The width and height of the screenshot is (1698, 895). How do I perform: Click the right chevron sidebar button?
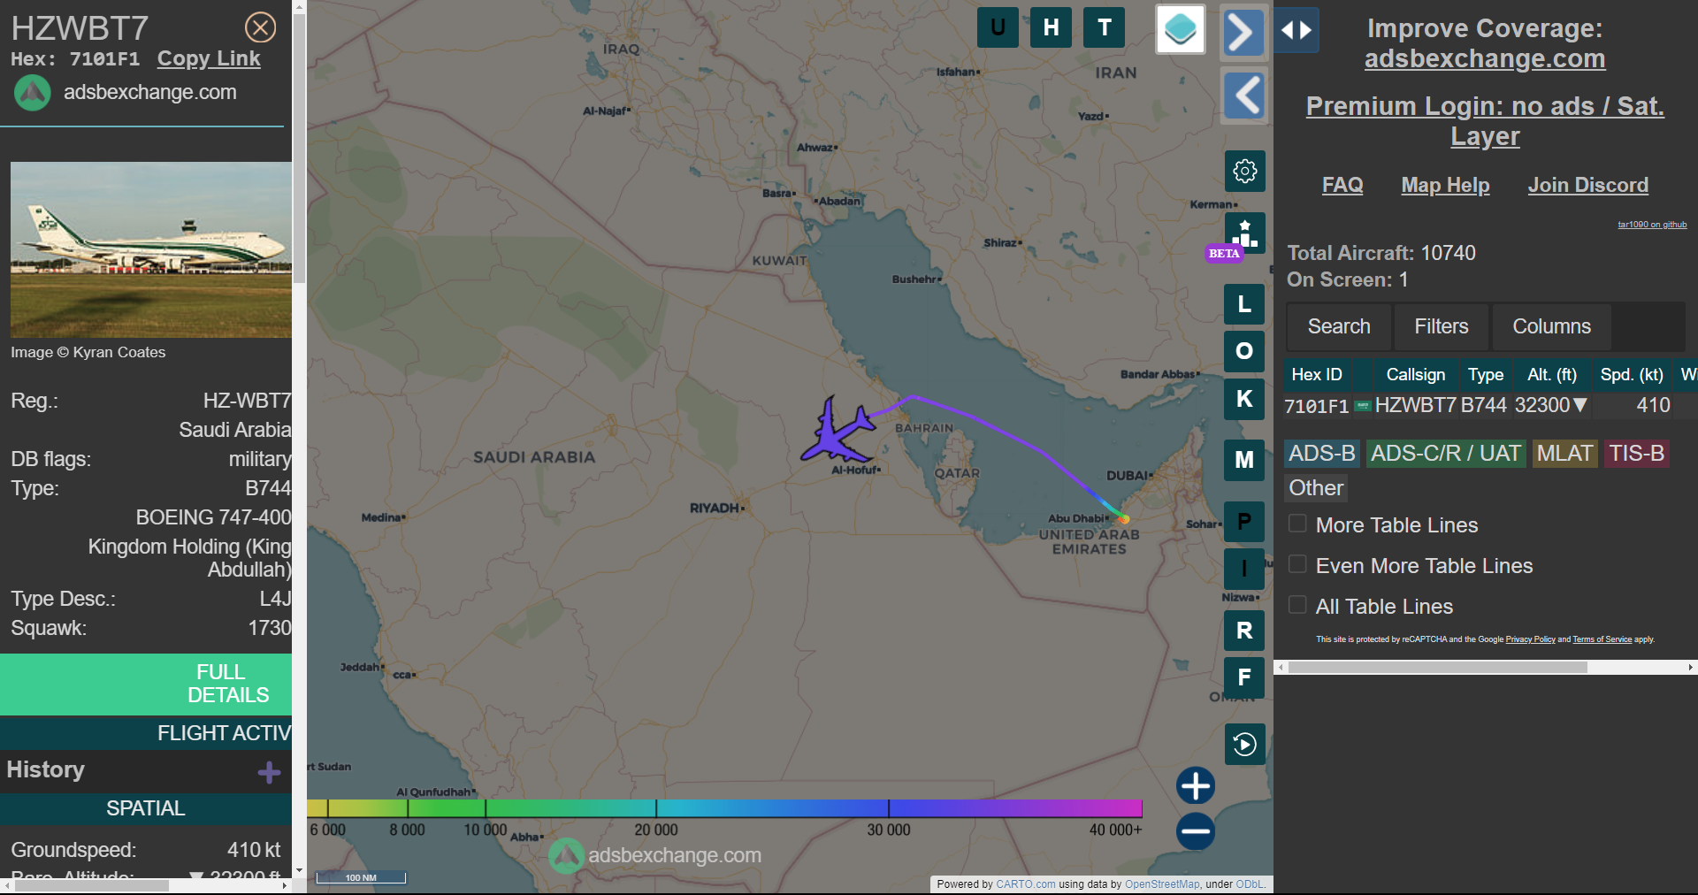[x=1243, y=34]
